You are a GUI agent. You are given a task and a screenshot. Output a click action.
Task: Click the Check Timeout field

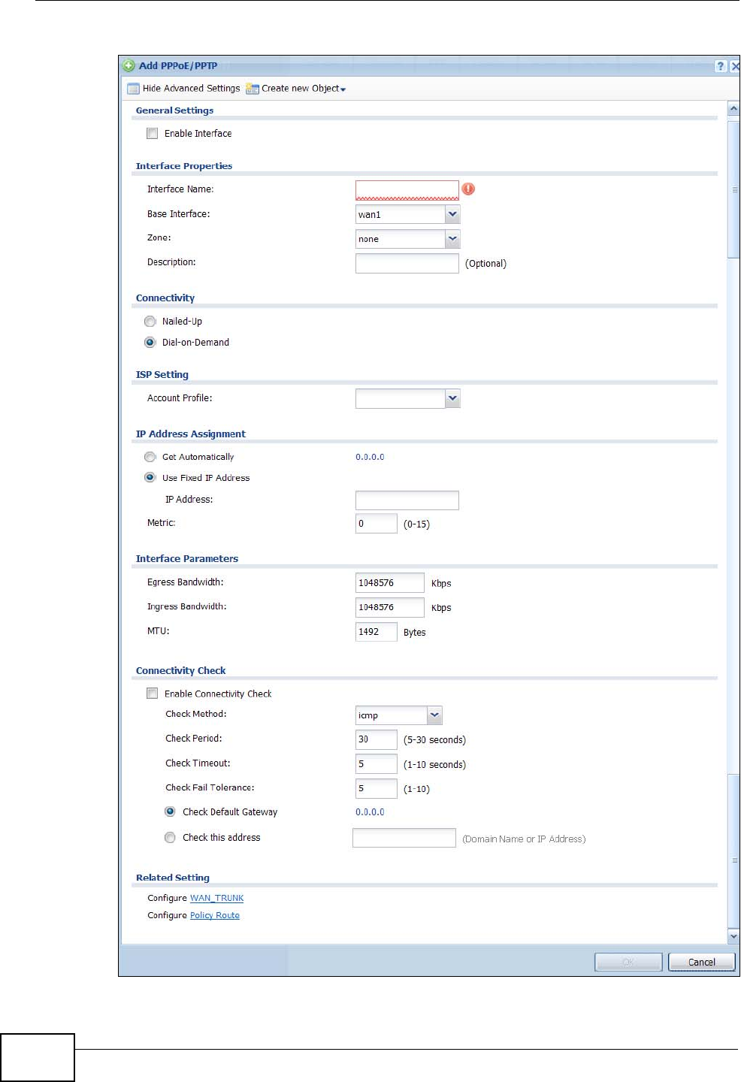[x=377, y=763]
